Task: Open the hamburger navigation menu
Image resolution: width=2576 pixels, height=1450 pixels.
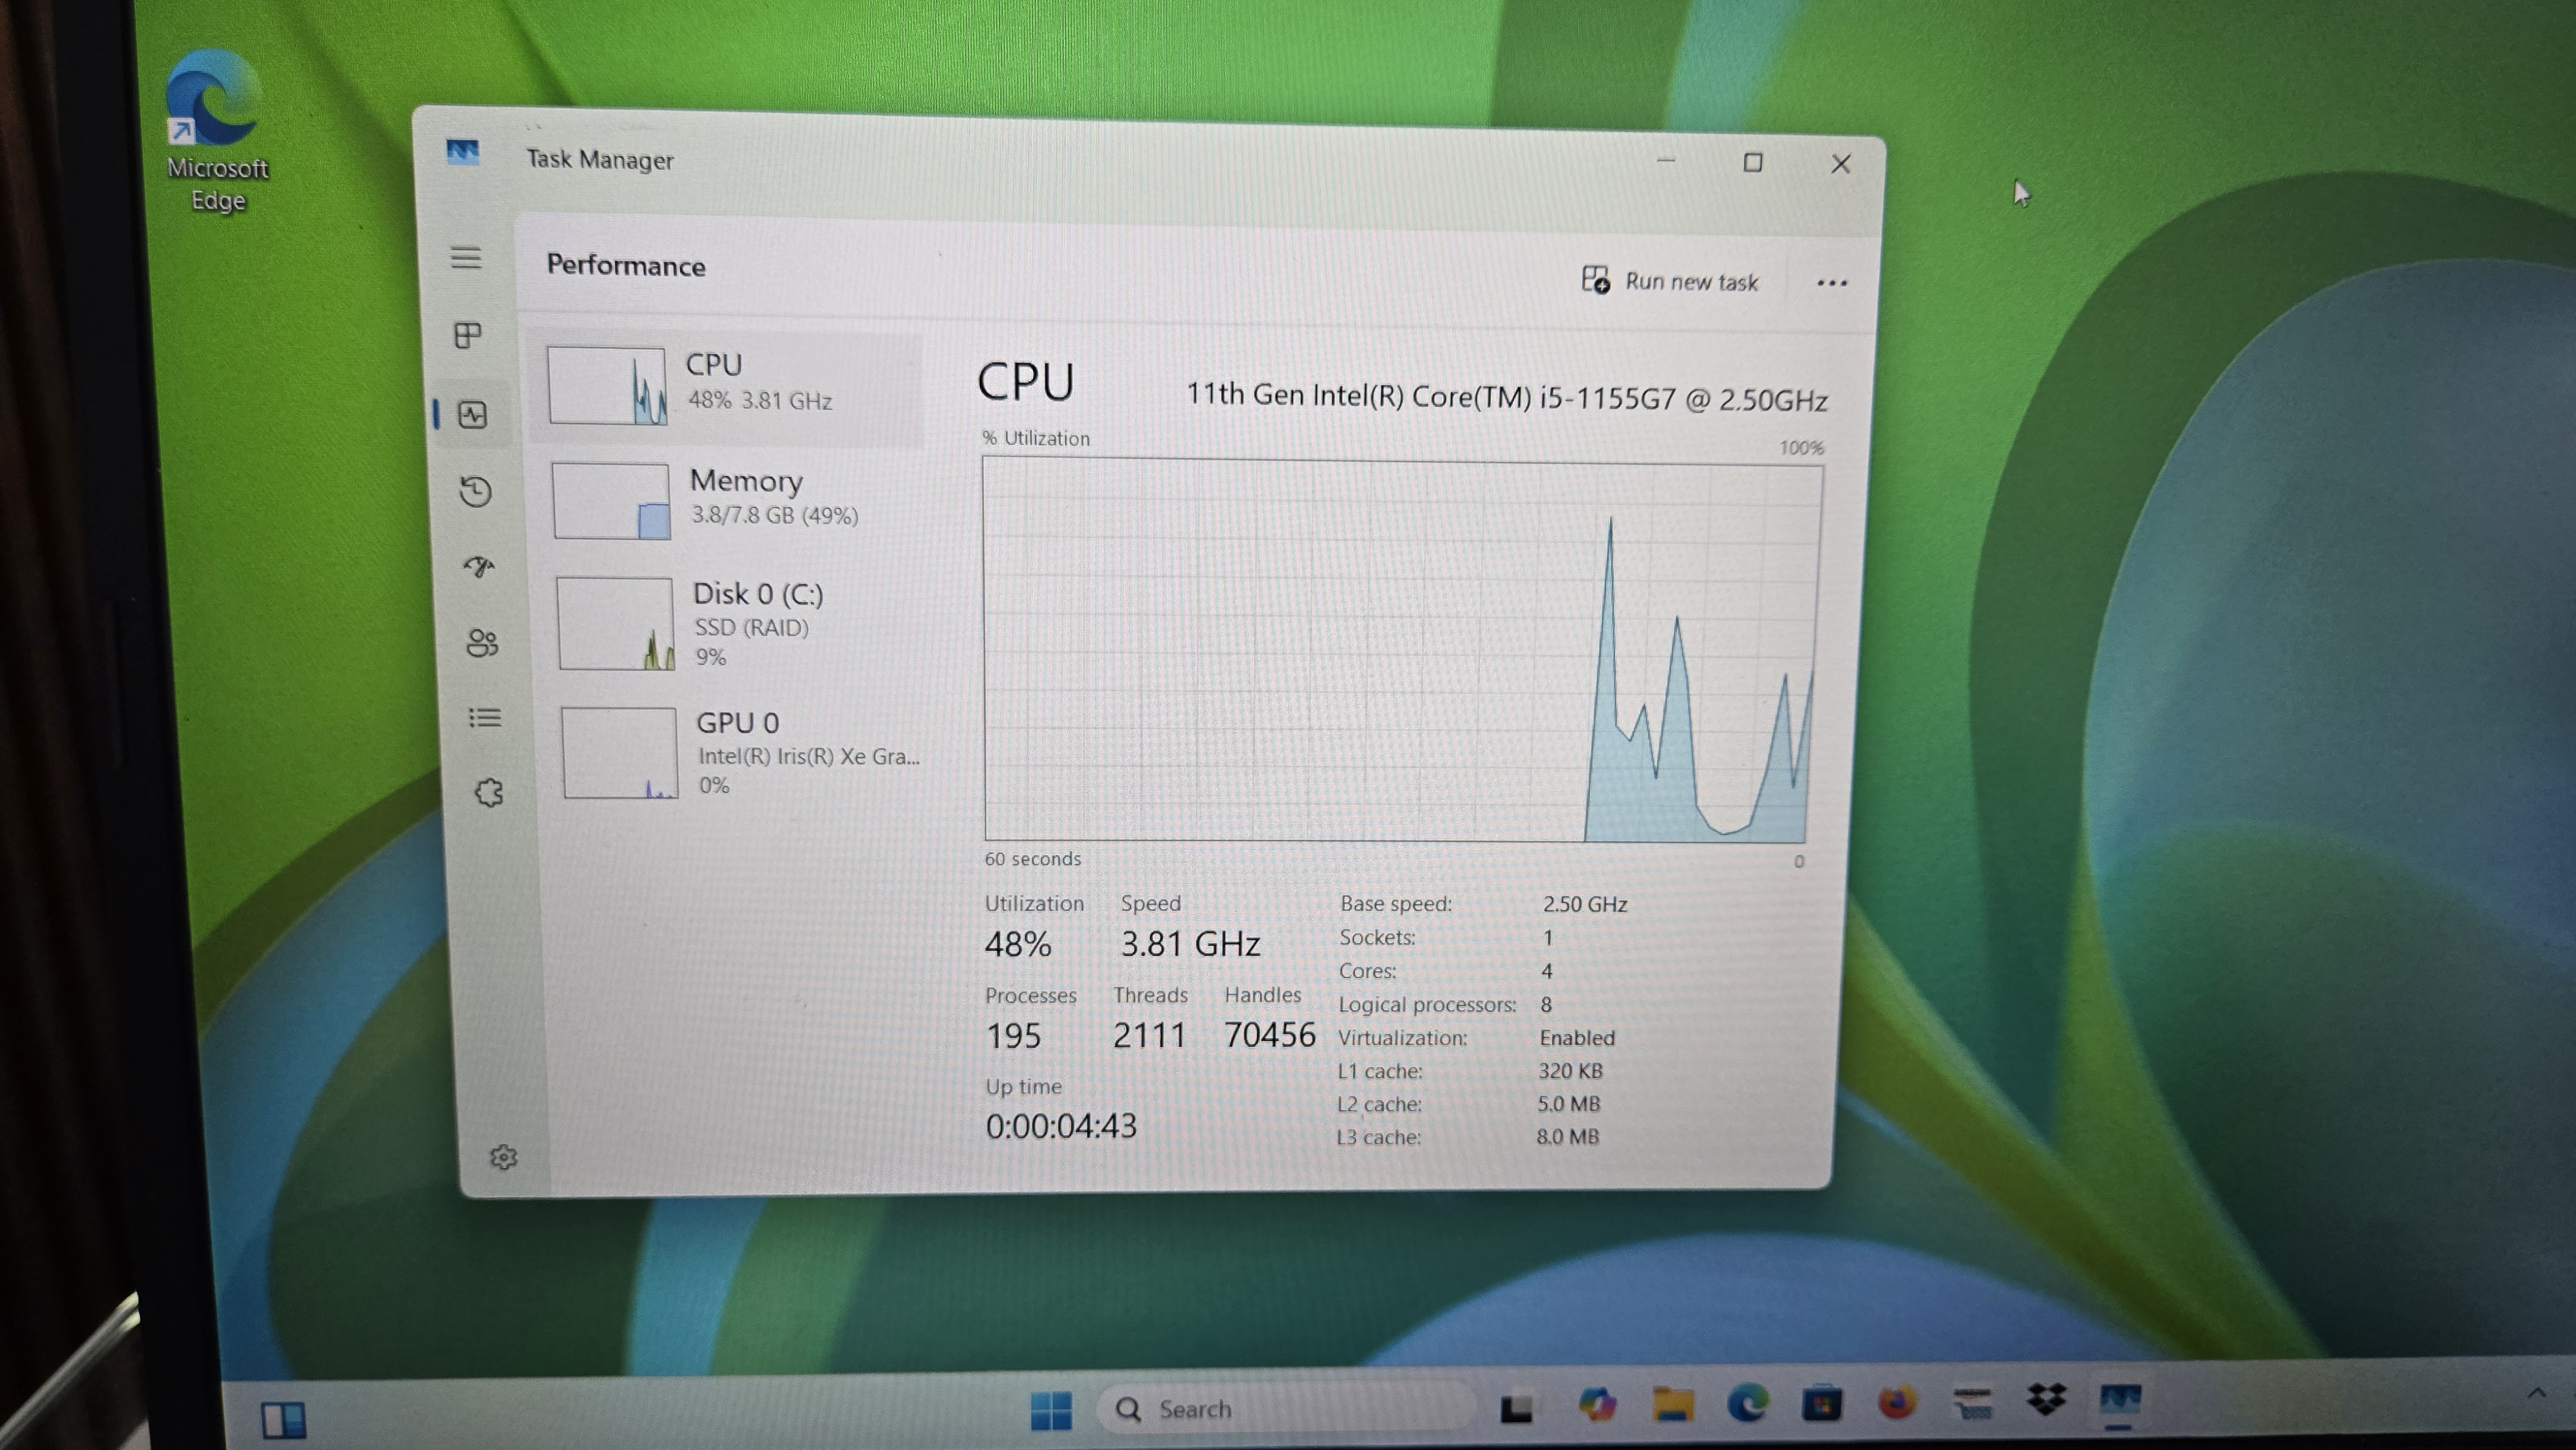Action: point(465,258)
